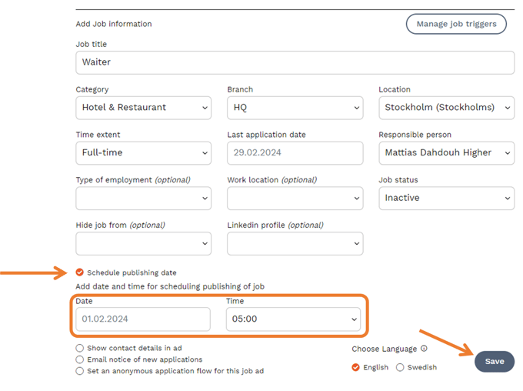Save the job information
Screen dimensions: 523x391
(495, 362)
